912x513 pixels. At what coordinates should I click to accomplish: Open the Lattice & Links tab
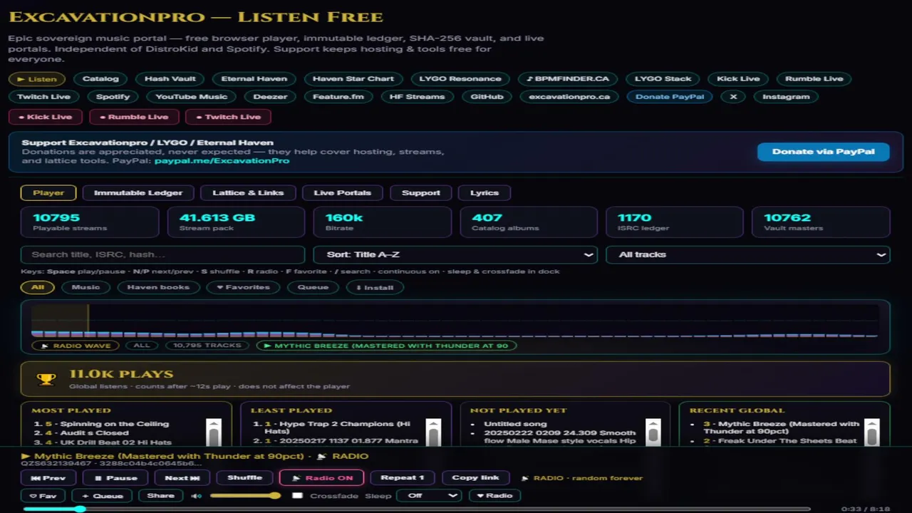(x=248, y=193)
